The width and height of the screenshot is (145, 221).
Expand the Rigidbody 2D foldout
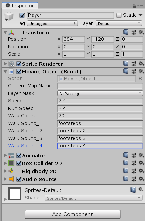pos(5,171)
